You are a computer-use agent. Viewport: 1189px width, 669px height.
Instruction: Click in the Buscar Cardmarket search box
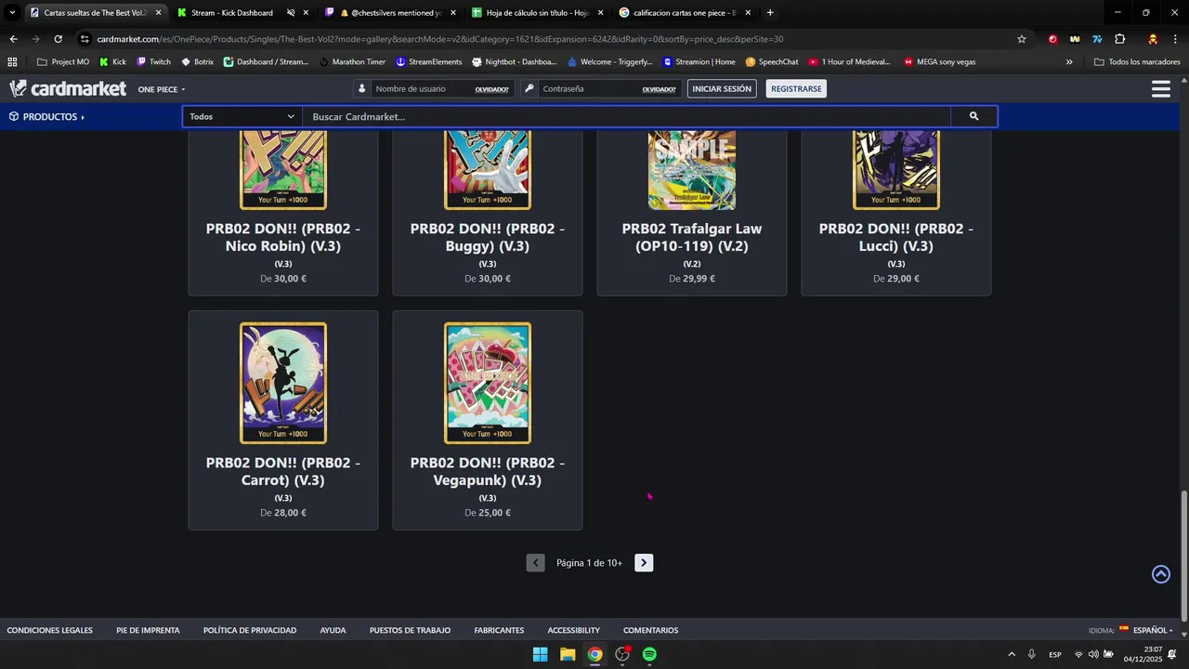pos(628,116)
